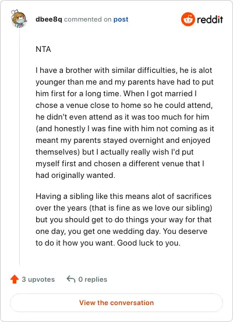Click the orange upvote arrow icon
Image resolution: width=233 pixels, height=322 pixels.
click(x=15, y=279)
